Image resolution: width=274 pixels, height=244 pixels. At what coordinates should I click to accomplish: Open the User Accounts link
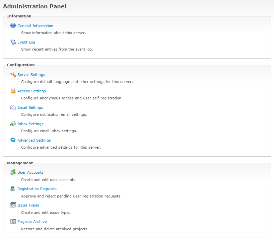pyautogui.click(x=30, y=172)
